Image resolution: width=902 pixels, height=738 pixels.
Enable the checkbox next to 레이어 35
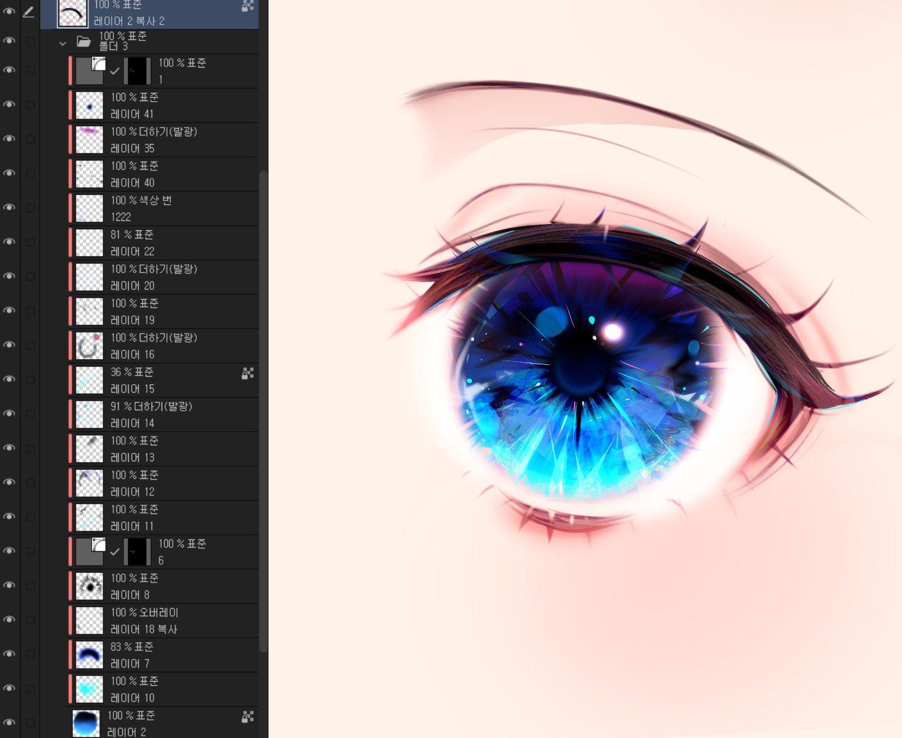click(x=31, y=139)
